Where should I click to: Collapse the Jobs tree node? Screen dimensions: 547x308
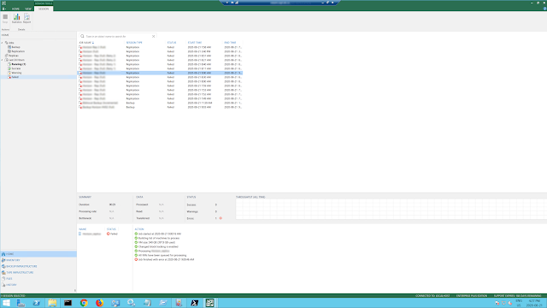[x=2, y=43]
